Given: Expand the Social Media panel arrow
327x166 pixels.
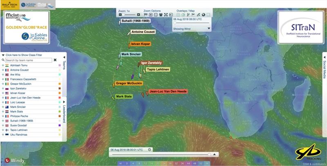Looking at the screenshot, I should (x=325, y=57).
